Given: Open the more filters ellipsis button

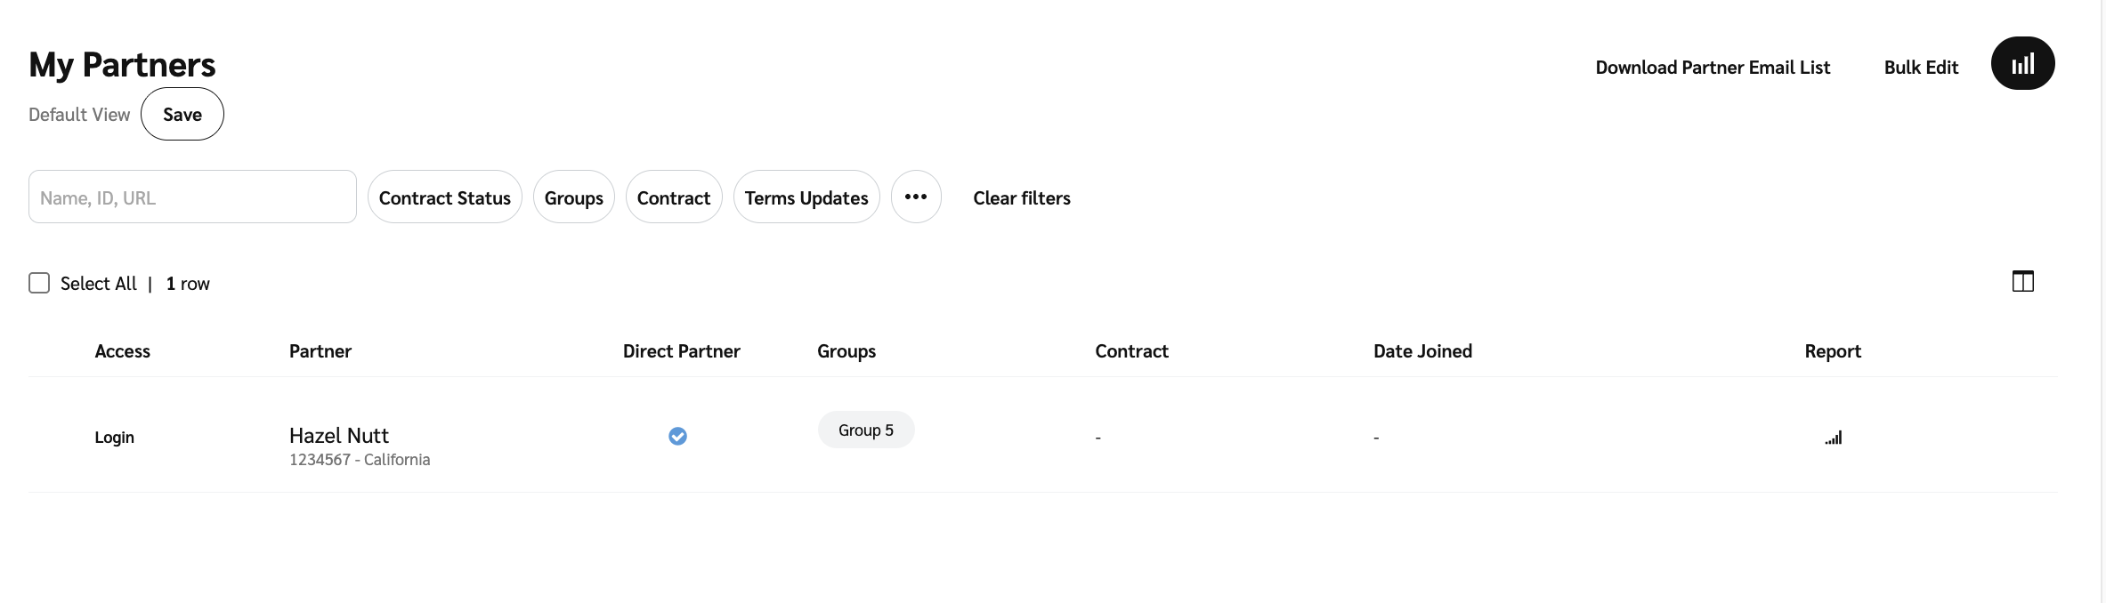Looking at the screenshot, I should click(916, 197).
